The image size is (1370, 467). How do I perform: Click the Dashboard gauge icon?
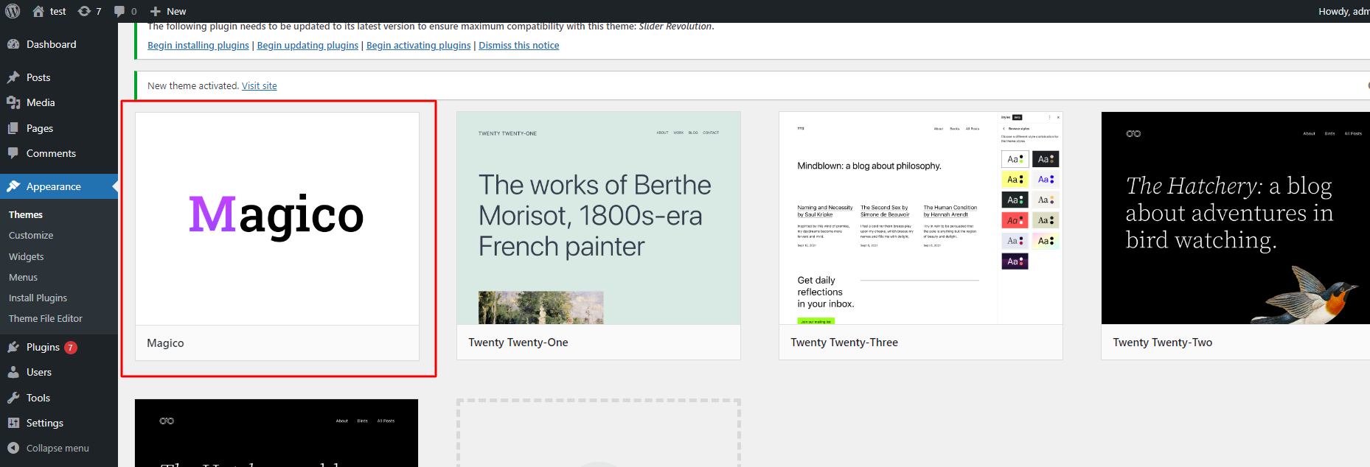(13, 44)
